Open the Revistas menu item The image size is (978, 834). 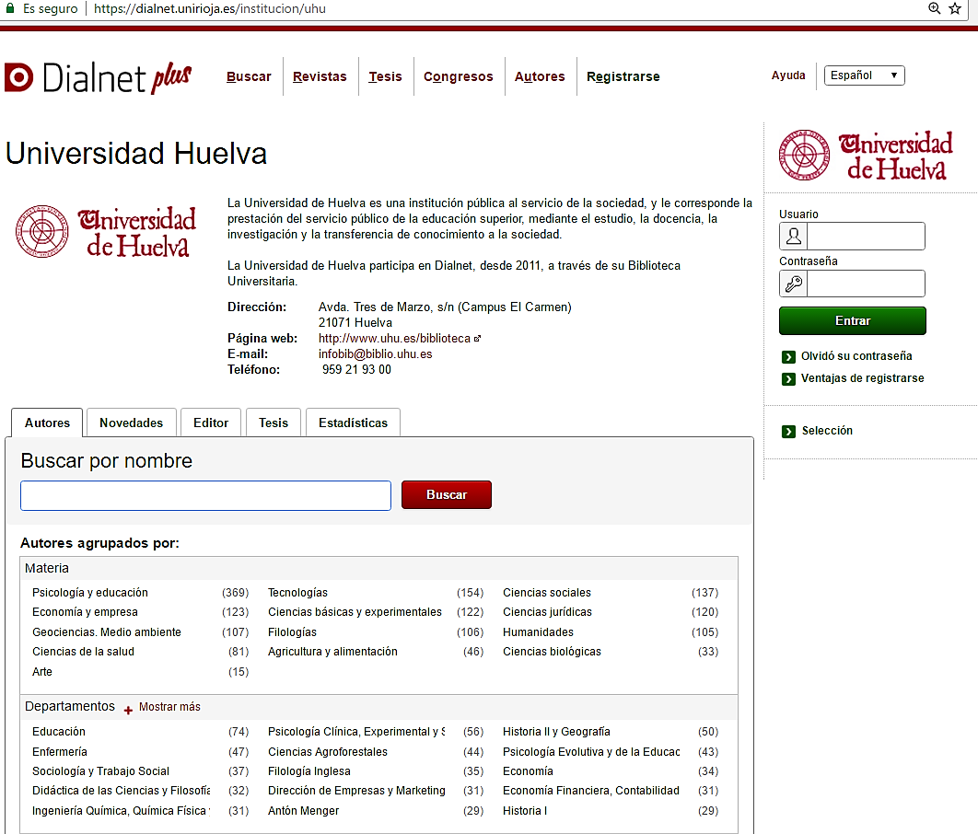(x=320, y=76)
